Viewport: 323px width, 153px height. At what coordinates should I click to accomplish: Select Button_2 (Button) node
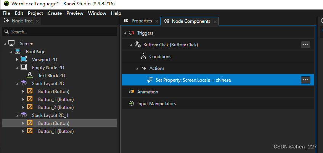(x=56, y=107)
